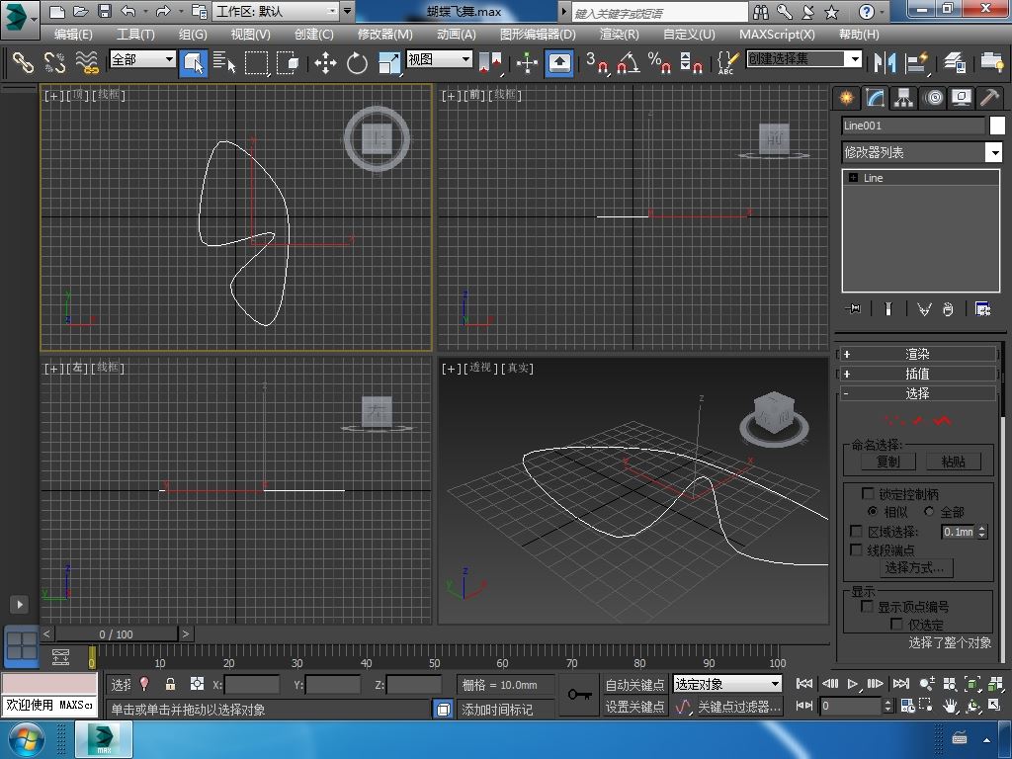Image resolution: width=1012 pixels, height=759 pixels.
Task: Click the Line001 object color swatch
Action: pos(997,126)
